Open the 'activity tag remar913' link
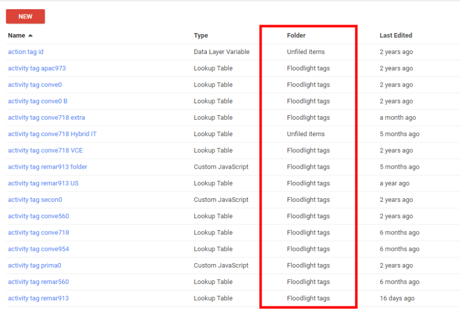Image resolution: width=460 pixels, height=309 pixels. click(38, 298)
